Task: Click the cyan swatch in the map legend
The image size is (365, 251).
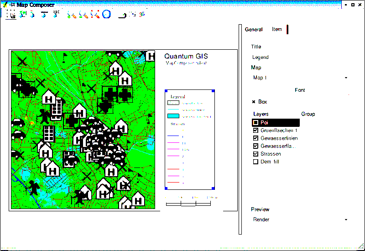Action: click(x=173, y=116)
